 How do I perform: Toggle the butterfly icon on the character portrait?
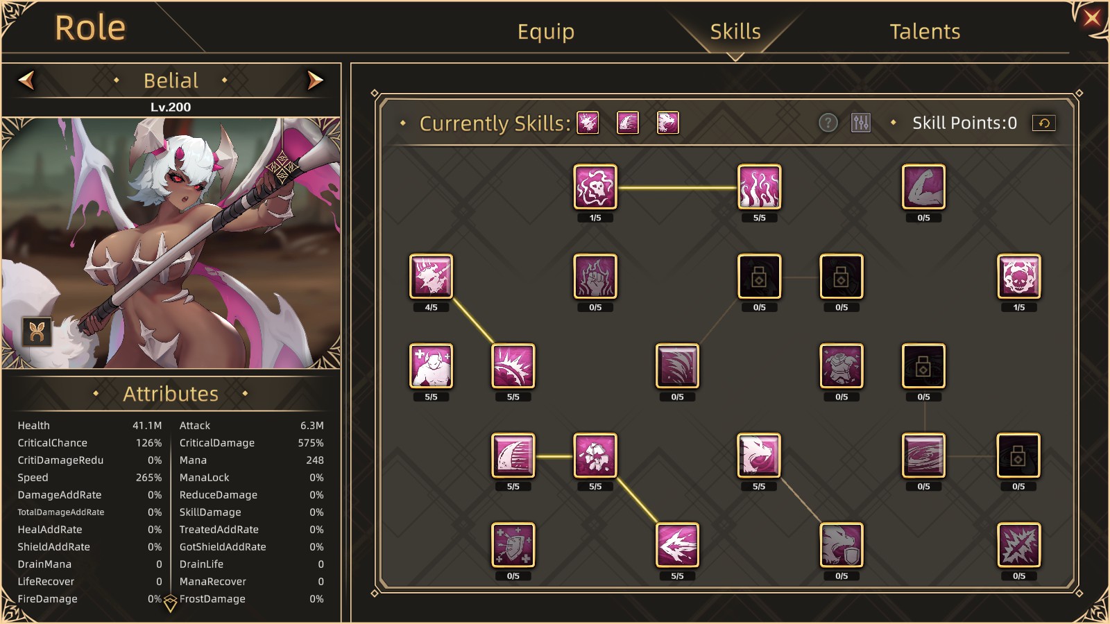(x=37, y=332)
